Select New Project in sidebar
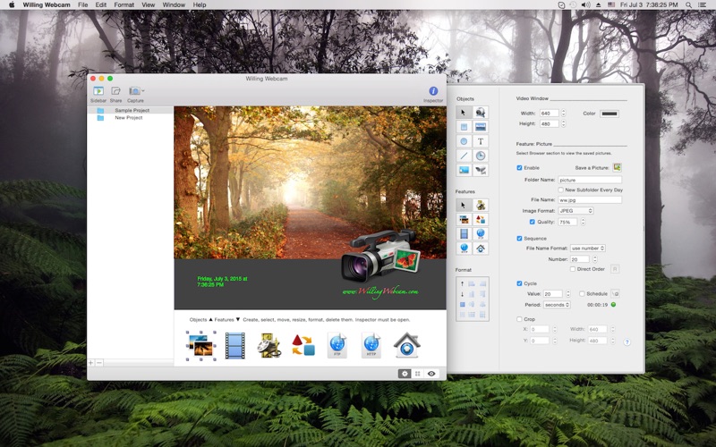This screenshot has height=447, width=716. [x=130, y=118]
